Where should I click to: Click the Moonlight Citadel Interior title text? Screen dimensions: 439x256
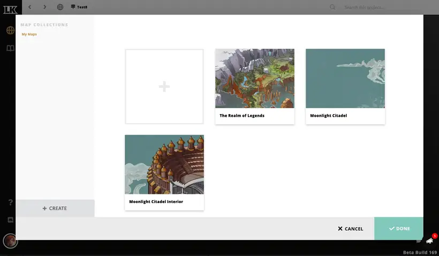pos(156,202)
